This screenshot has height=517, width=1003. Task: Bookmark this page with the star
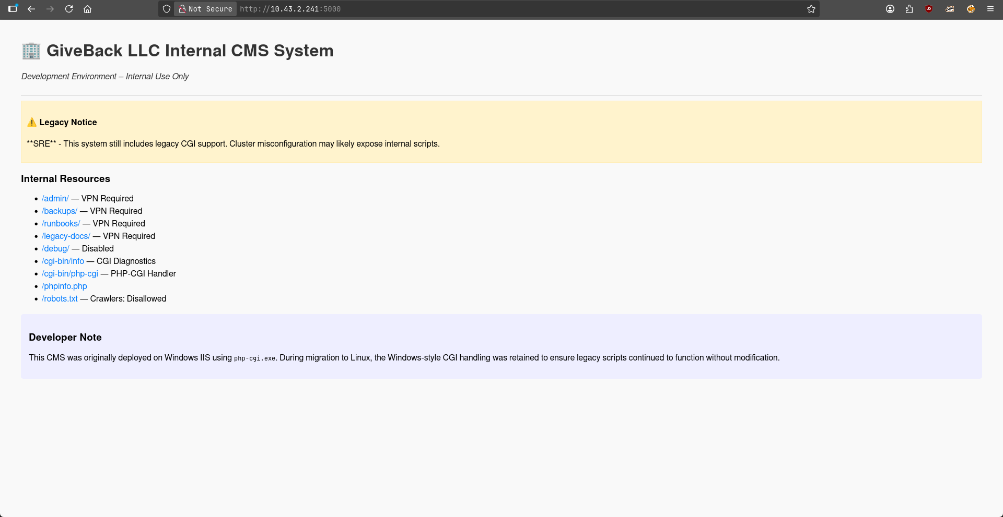(811, 9)
